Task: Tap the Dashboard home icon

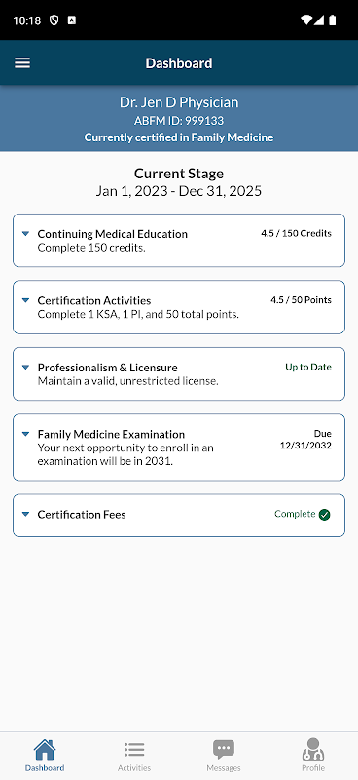Action: 45,750
